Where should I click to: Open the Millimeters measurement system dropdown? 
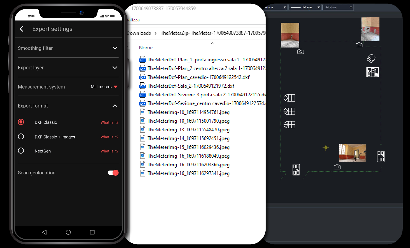tap(104, 87)
